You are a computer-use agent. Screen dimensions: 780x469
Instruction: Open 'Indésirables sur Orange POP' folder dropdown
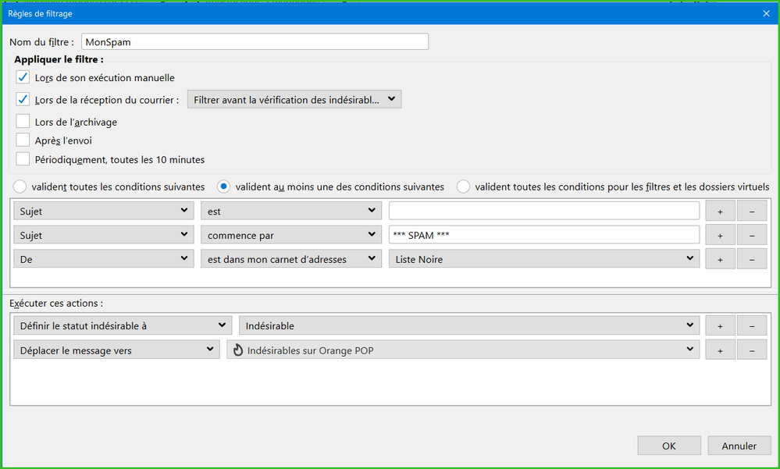462,350
